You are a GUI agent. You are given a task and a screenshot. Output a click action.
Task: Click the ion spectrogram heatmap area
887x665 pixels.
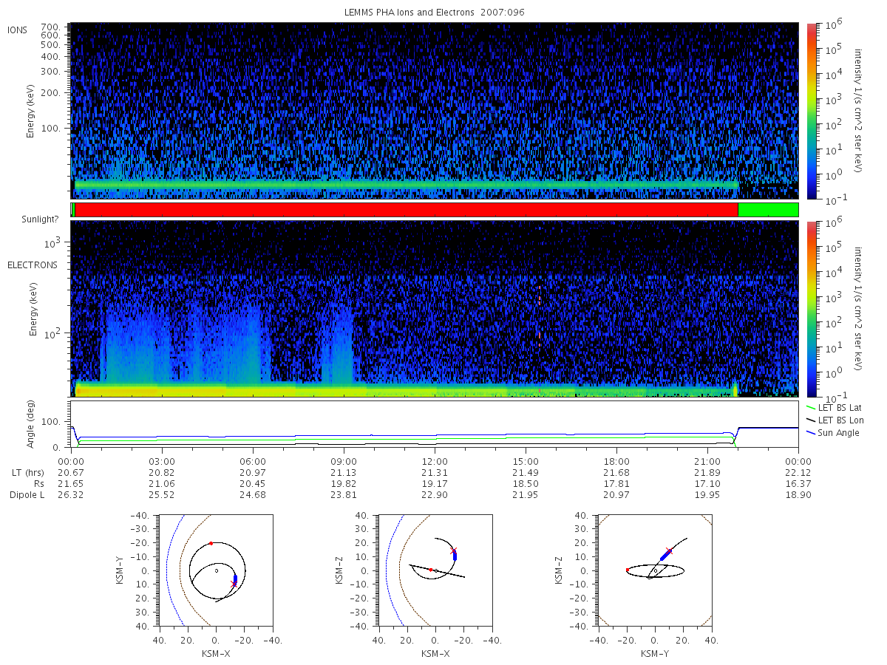(x=435, y=111)
